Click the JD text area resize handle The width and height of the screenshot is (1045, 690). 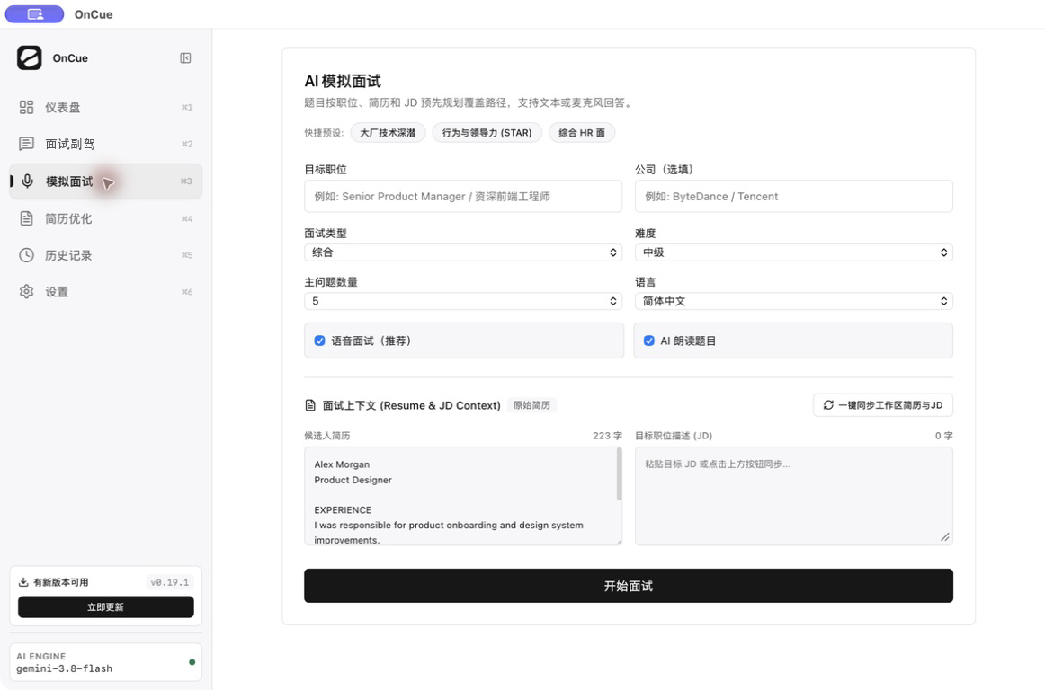click(945, 536)
